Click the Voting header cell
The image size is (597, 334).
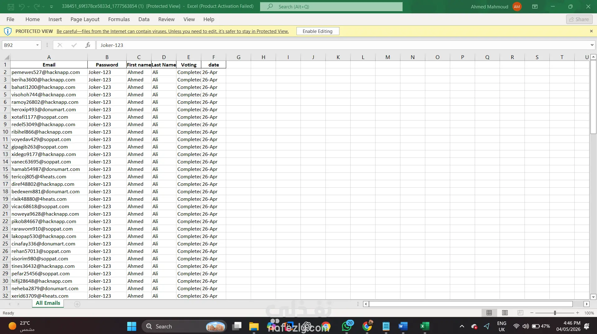point(189,65)
